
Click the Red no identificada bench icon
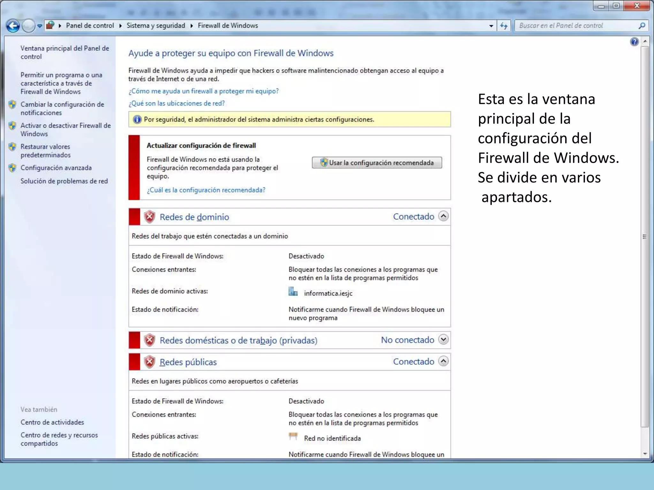coord(293,436)
